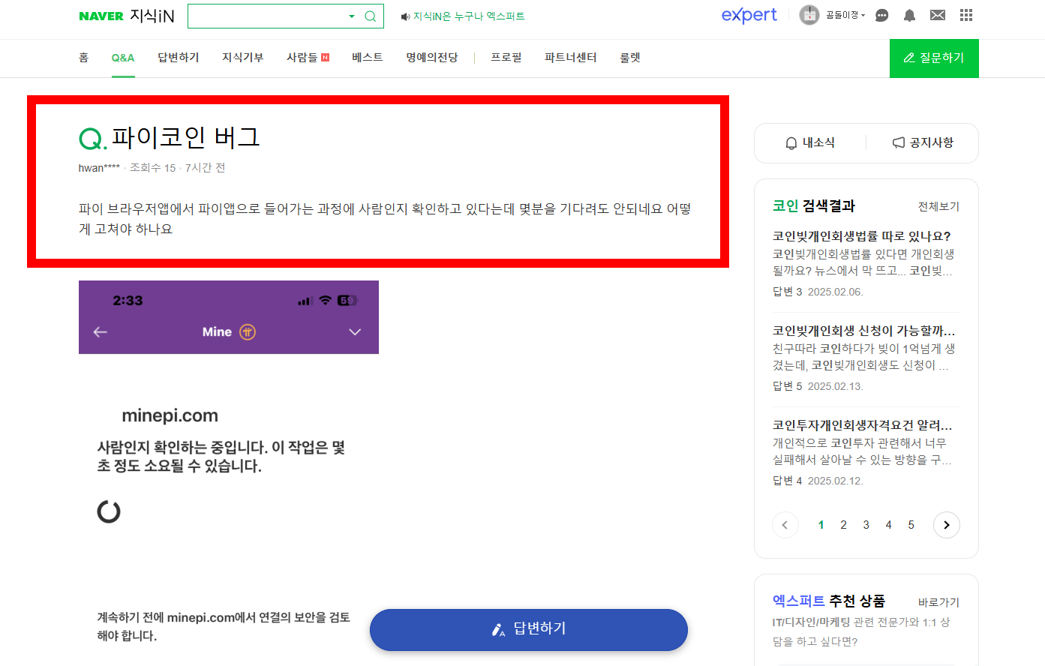Go to page 2 of search results
1045x666 pixels.
click(x=843, y=525)
